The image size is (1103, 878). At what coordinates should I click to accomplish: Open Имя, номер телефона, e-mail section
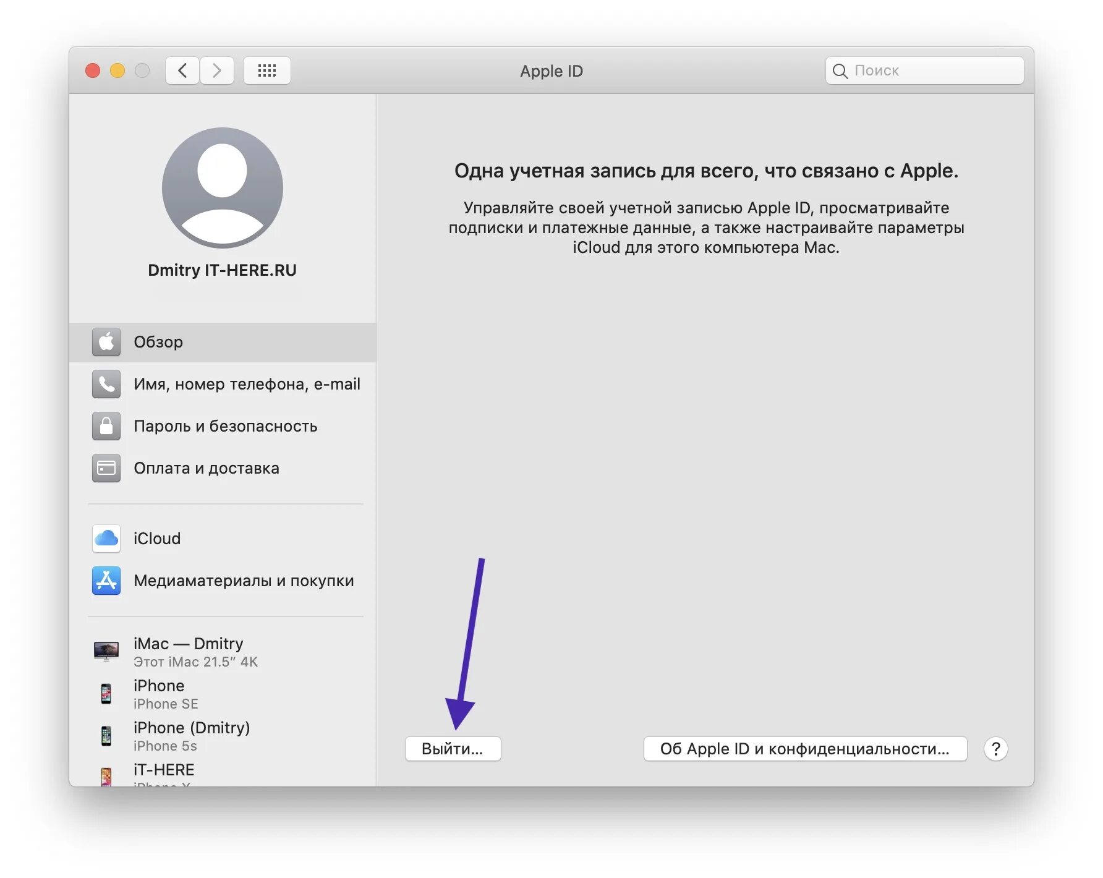(x=223, y=384)
